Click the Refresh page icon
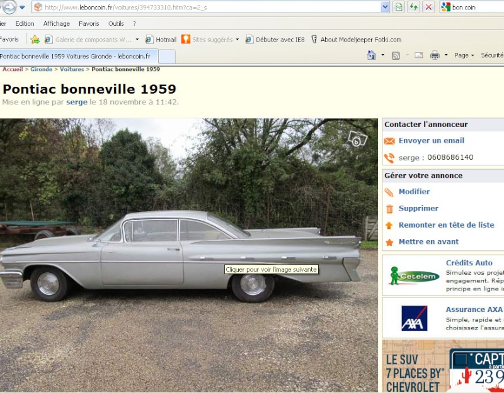 413,7
